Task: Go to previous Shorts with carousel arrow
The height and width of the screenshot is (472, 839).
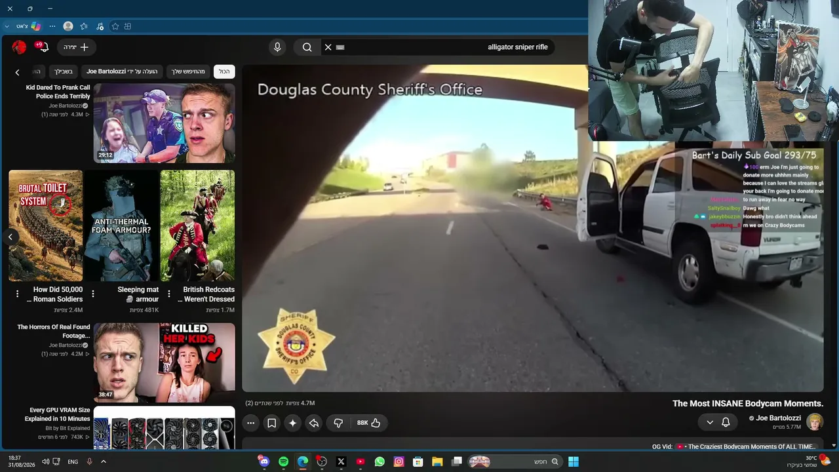Action: click(x=10, y=237)
